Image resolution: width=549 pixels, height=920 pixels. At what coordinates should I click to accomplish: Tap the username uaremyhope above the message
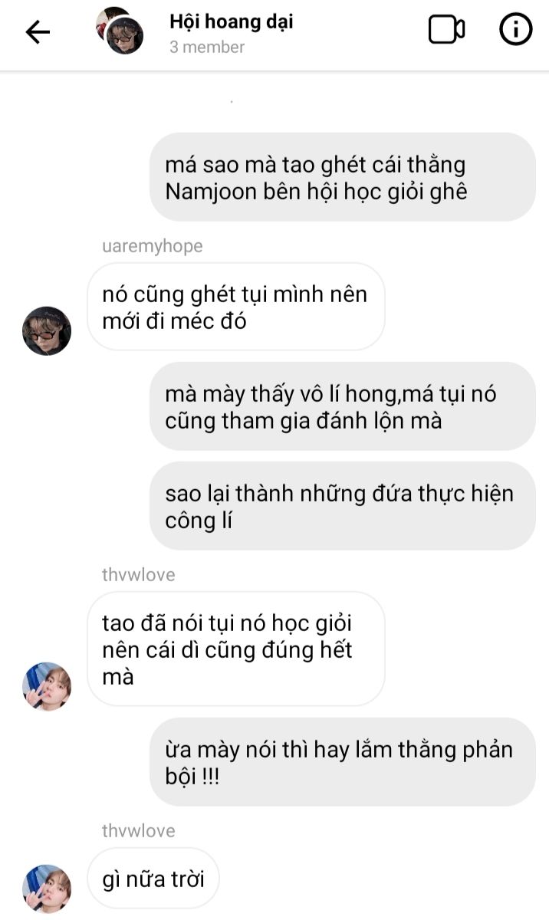(x=153, y=246)
